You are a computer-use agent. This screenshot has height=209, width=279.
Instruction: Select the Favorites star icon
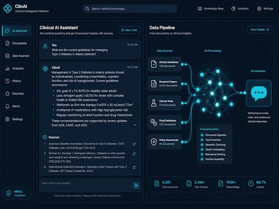point(7,93)
